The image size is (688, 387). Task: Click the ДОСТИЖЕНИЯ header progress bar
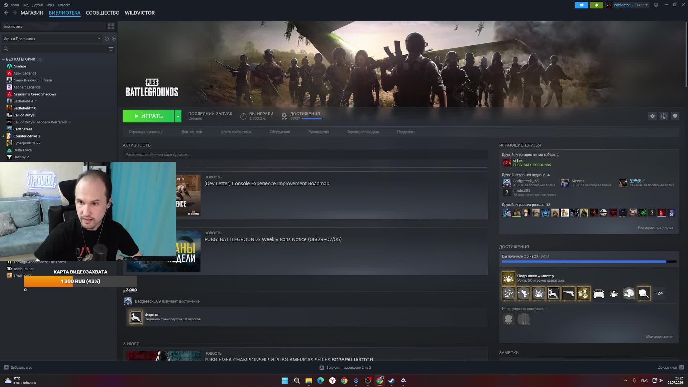pos(312,119)
